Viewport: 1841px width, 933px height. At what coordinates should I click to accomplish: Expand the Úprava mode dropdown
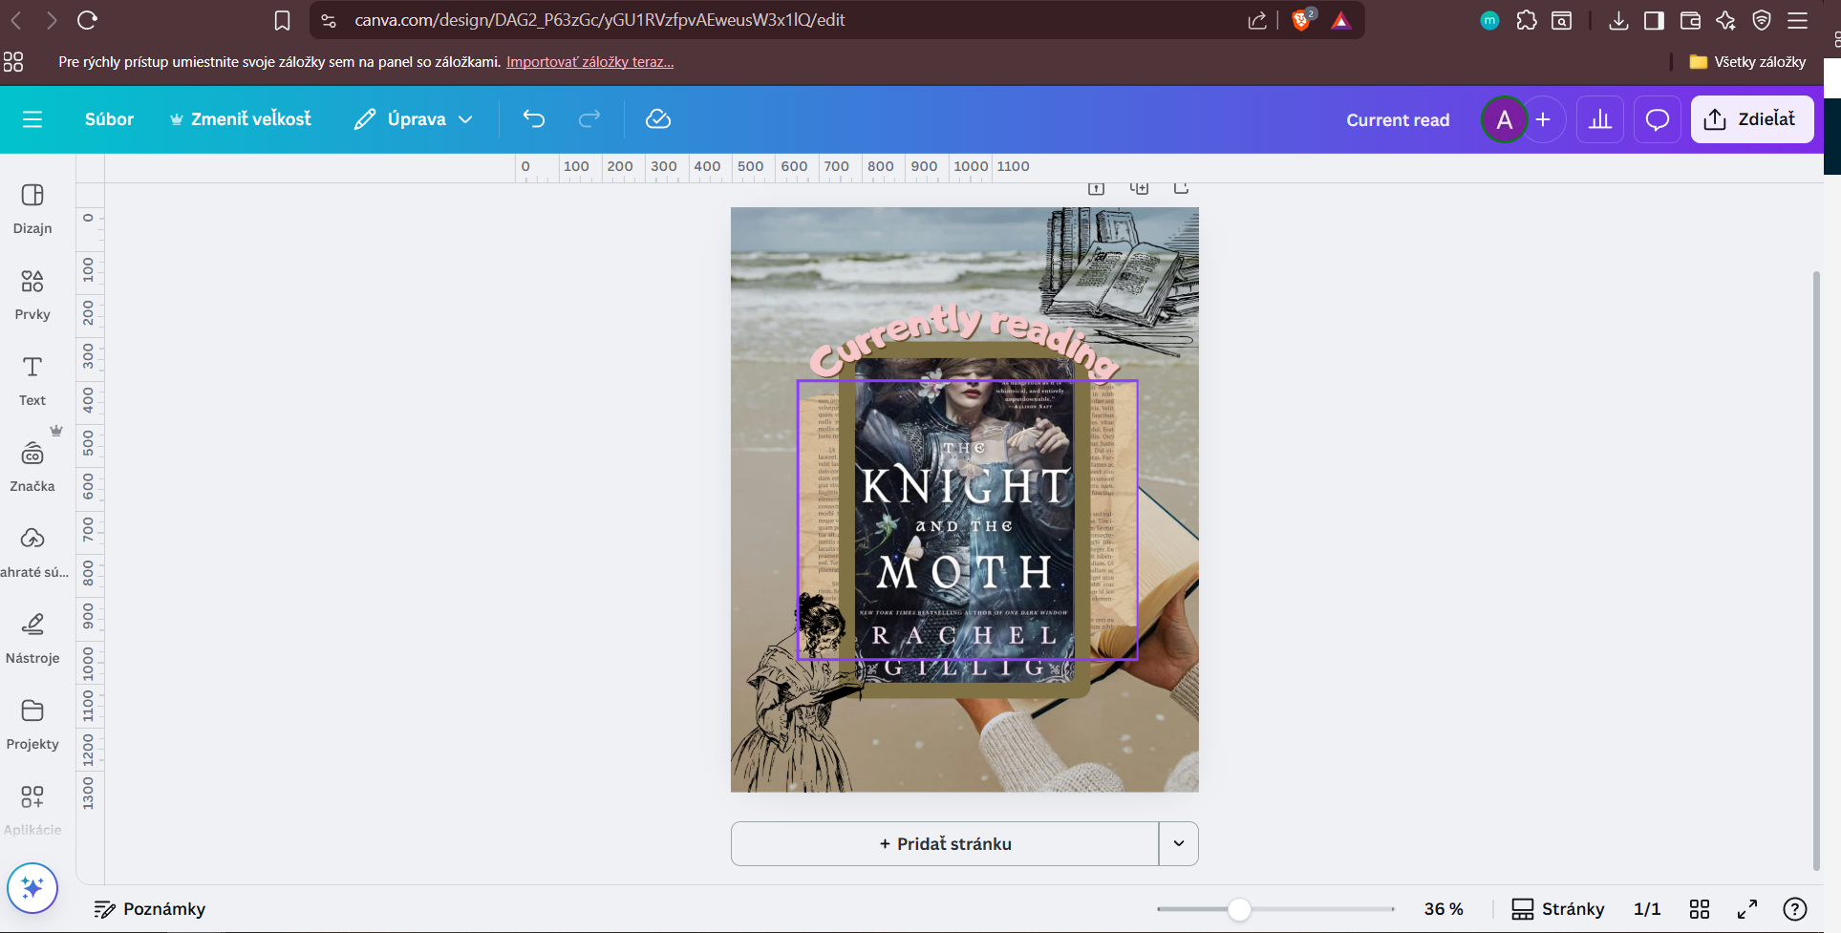[414, 119]
